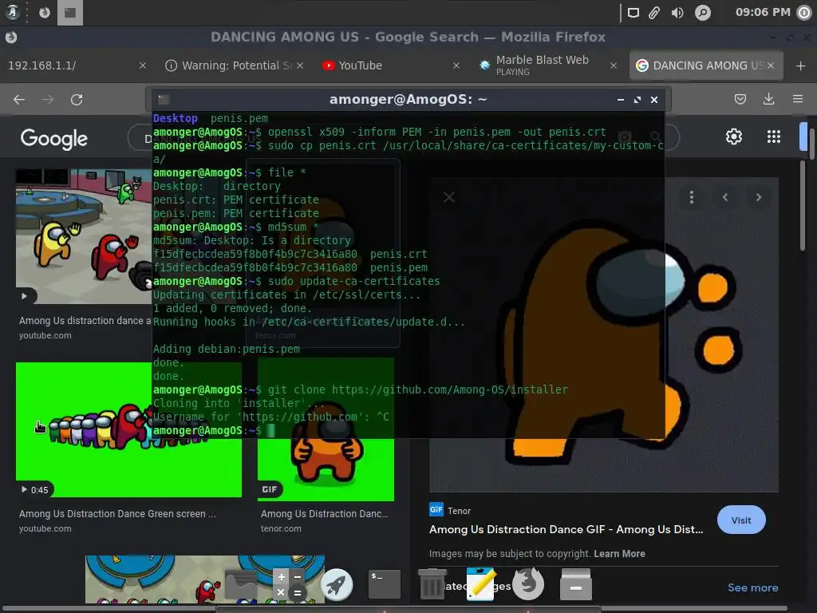Open the Pocket save icon in Firefox
Viewport: 817px width, 613px height.
coord(740,99)
